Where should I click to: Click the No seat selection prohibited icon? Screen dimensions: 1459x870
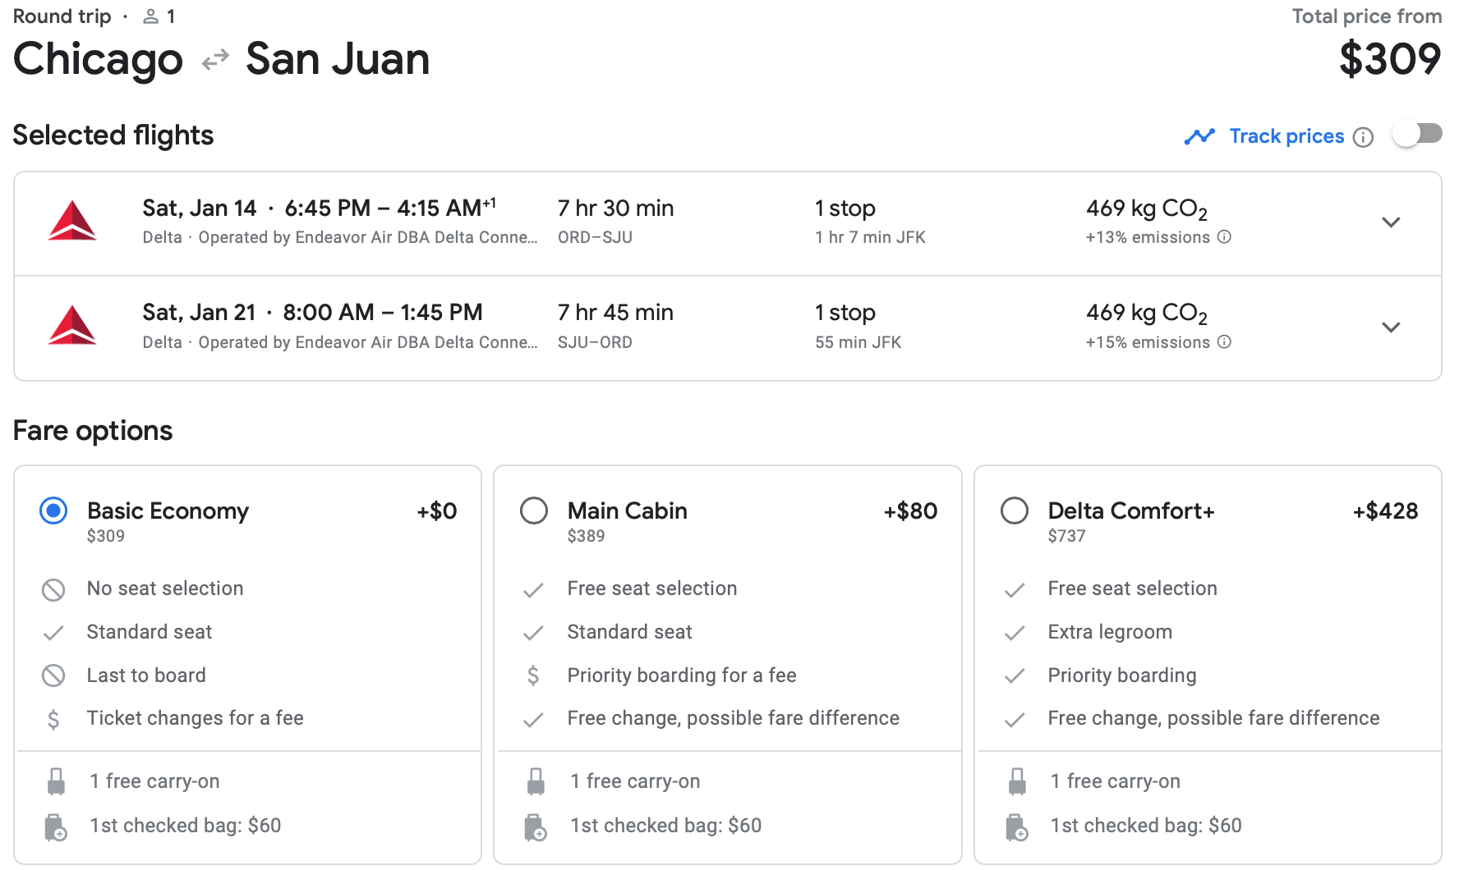point(53,589)
